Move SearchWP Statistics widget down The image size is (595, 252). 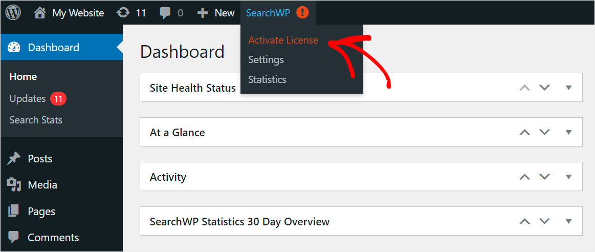tap(544, 221)
